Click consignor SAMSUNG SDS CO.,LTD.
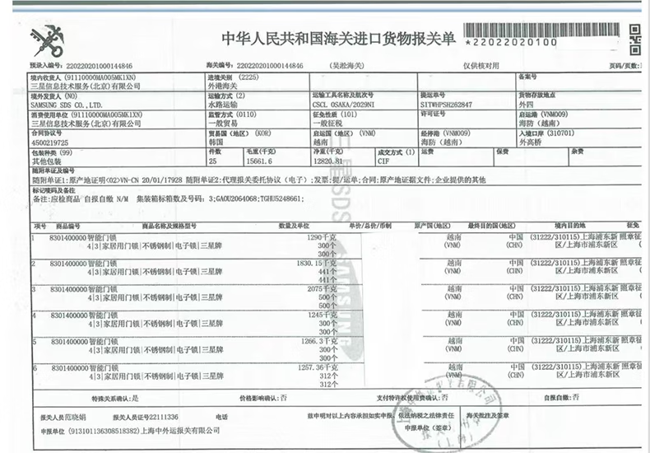Viewport: 650px width, 453px height. [67, 105]
